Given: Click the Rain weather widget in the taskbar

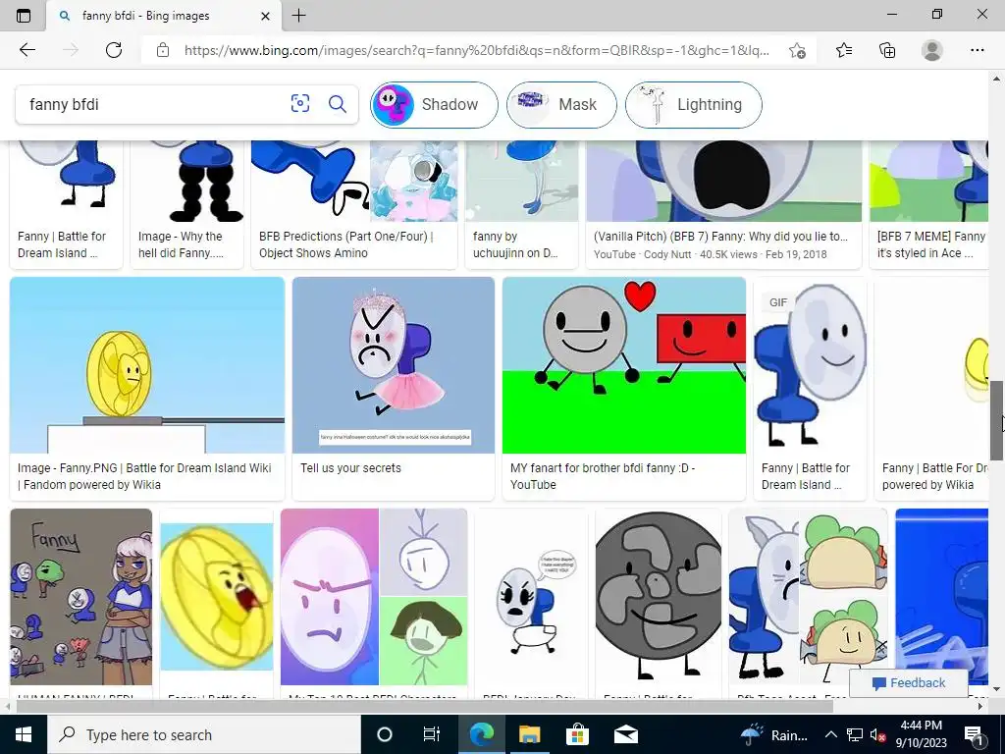Looking at the screenshot, I should click(774, 734).
